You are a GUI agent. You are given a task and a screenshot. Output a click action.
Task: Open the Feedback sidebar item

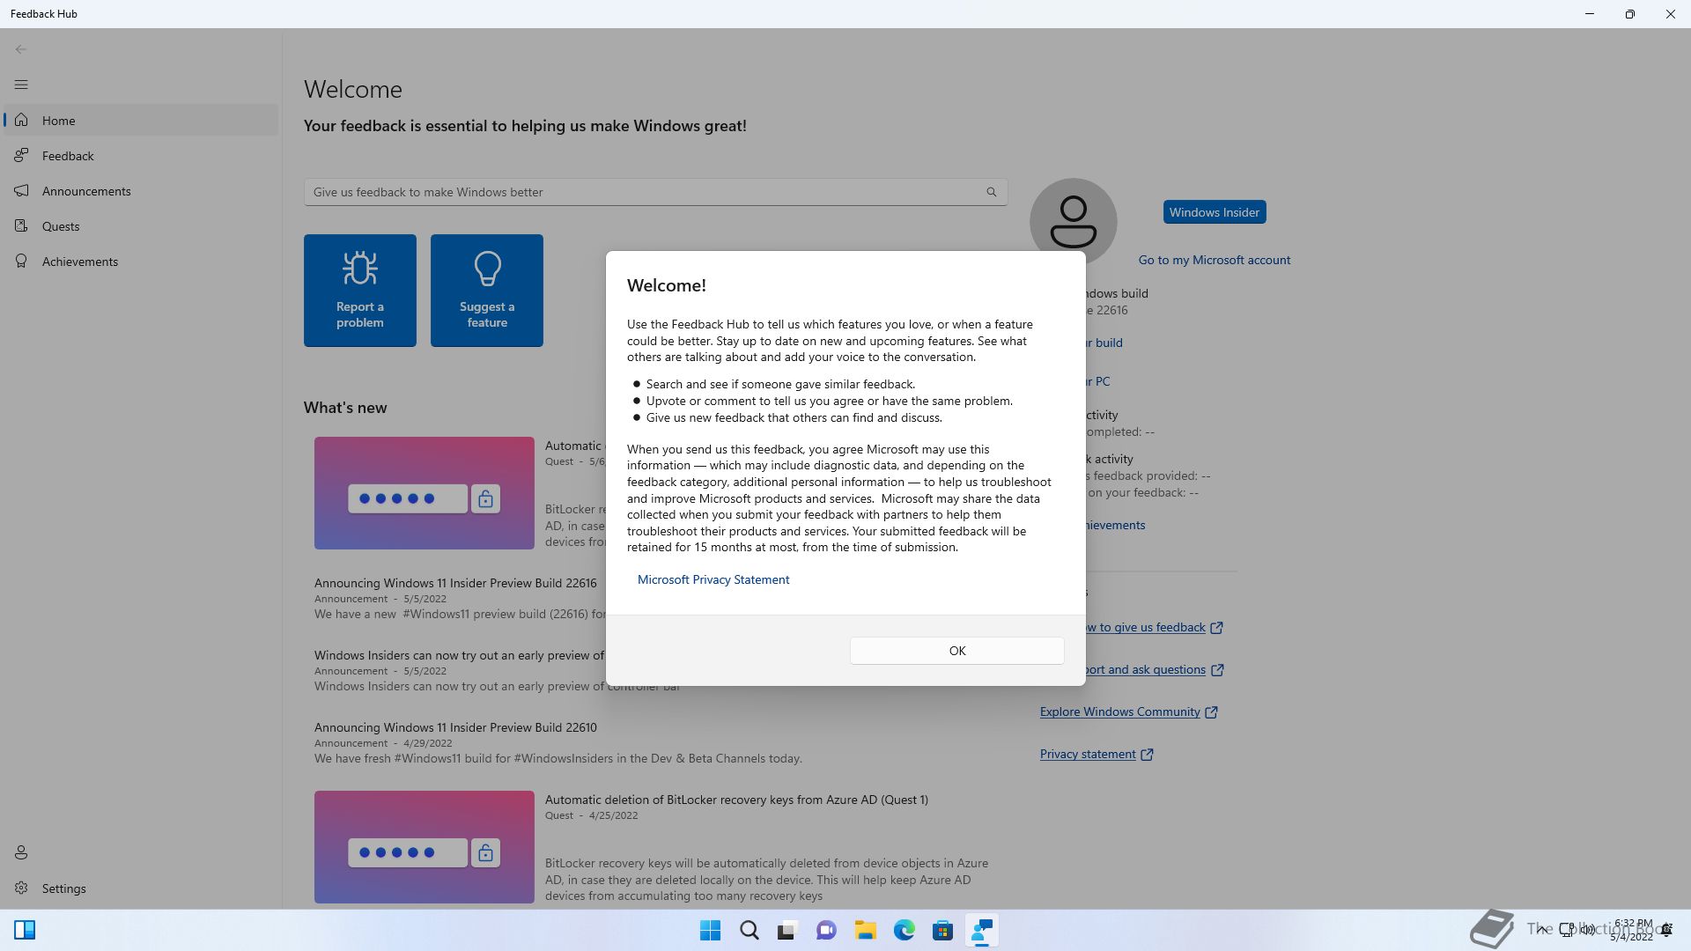tap(141, 156)
